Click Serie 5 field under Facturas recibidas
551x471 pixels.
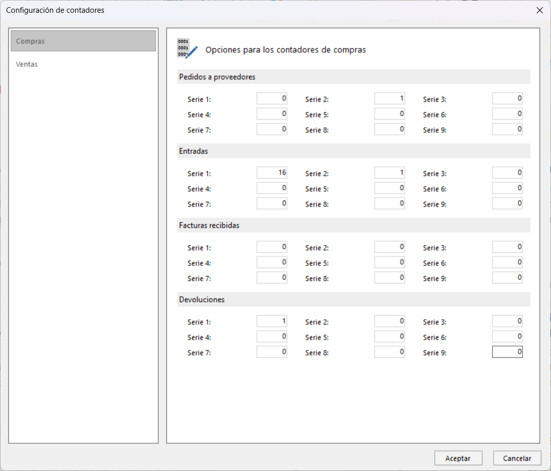[x=389, y=262]
